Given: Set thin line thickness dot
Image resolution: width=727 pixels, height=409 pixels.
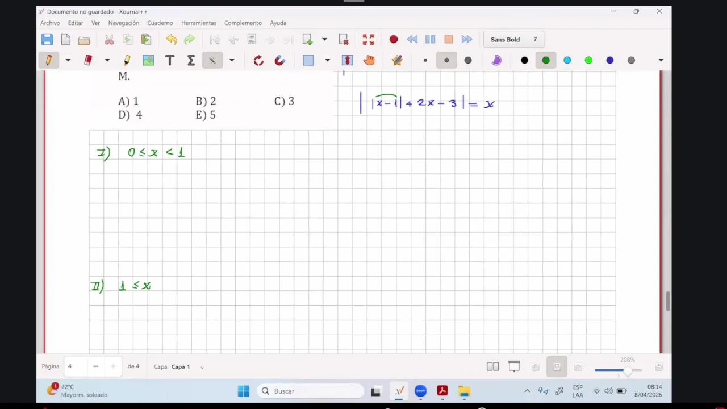Looking at the screenshot, I should (x=425, y=60).
